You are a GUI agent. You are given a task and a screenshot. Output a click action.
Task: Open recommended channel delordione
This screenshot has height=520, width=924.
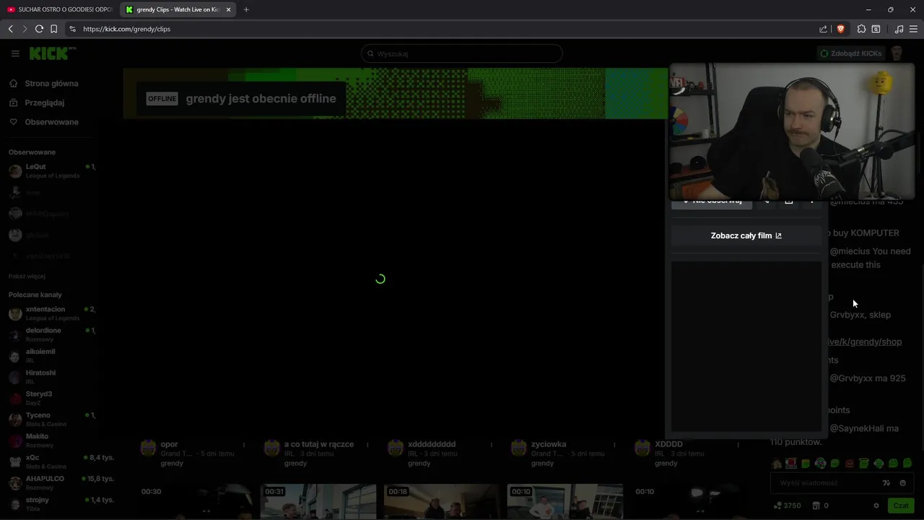click(51, 334)
